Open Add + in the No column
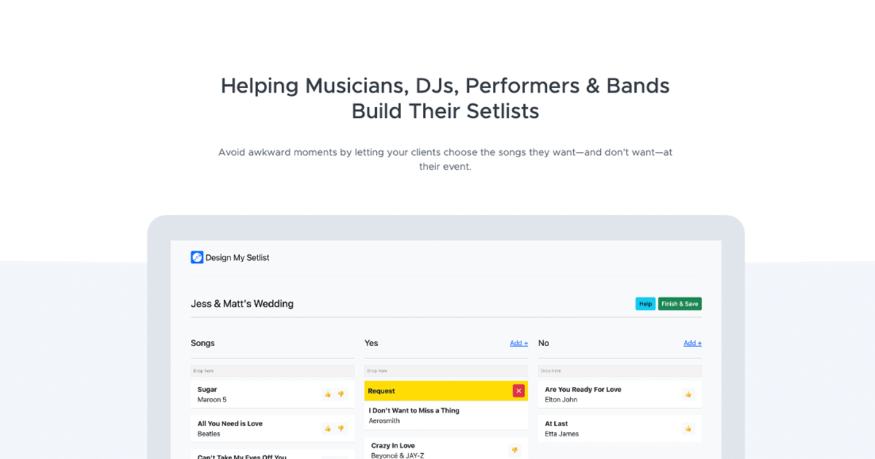Screen dimensions: 875x459 point(691,342)
